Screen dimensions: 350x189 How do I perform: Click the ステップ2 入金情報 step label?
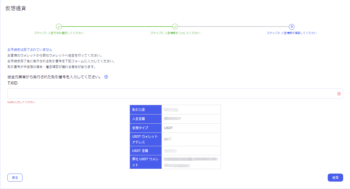click(x=175, y=33)
